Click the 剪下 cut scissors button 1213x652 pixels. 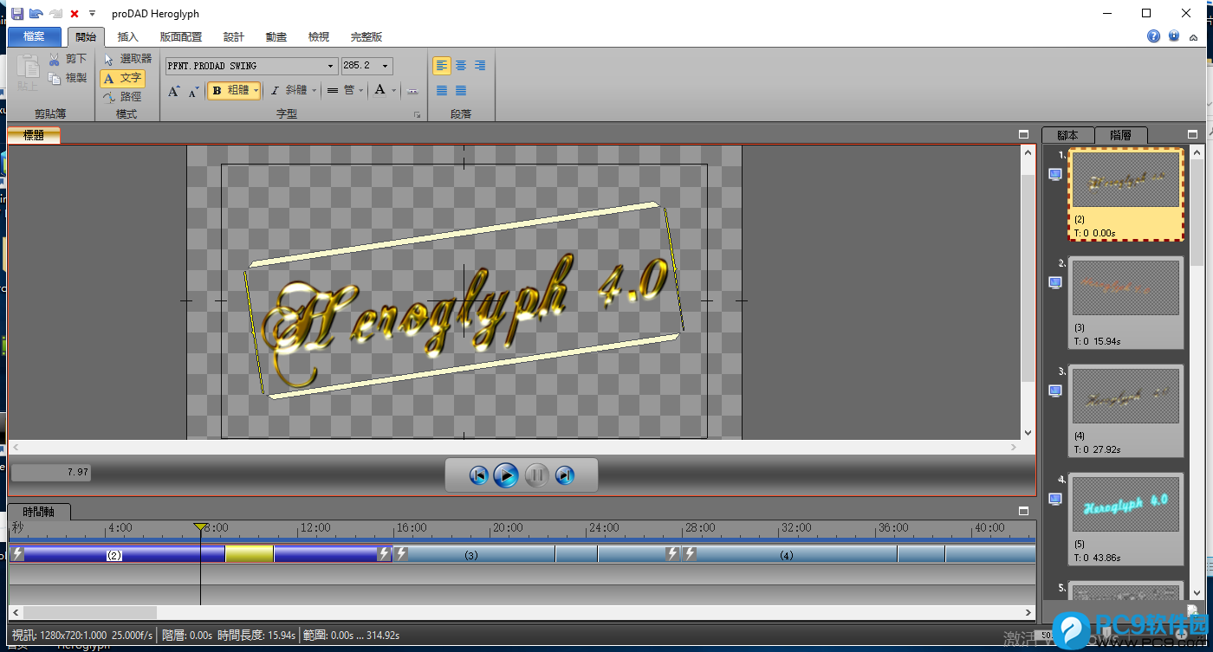[68, 59]
